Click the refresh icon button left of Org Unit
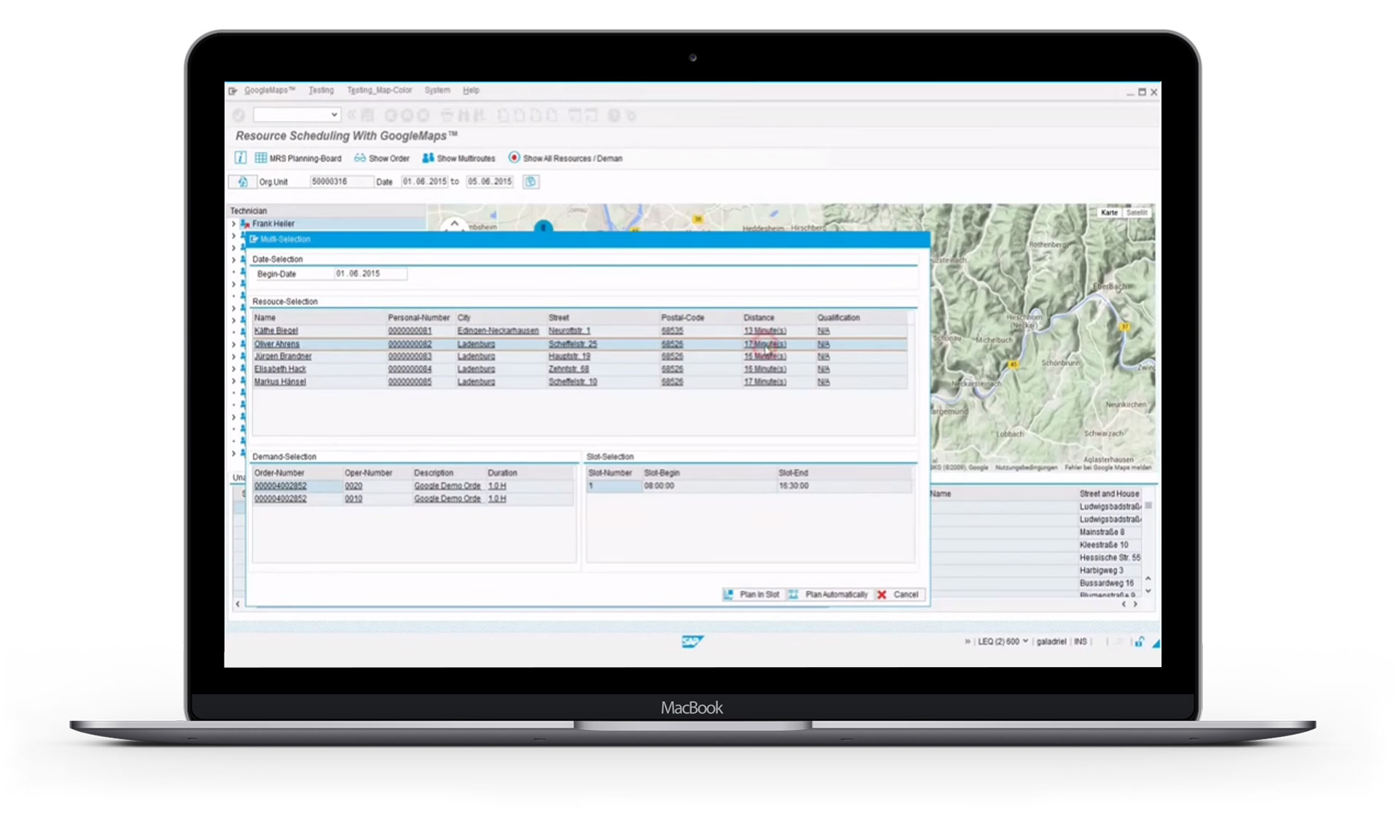1399x823 pixels. click(x=243, y=181)
